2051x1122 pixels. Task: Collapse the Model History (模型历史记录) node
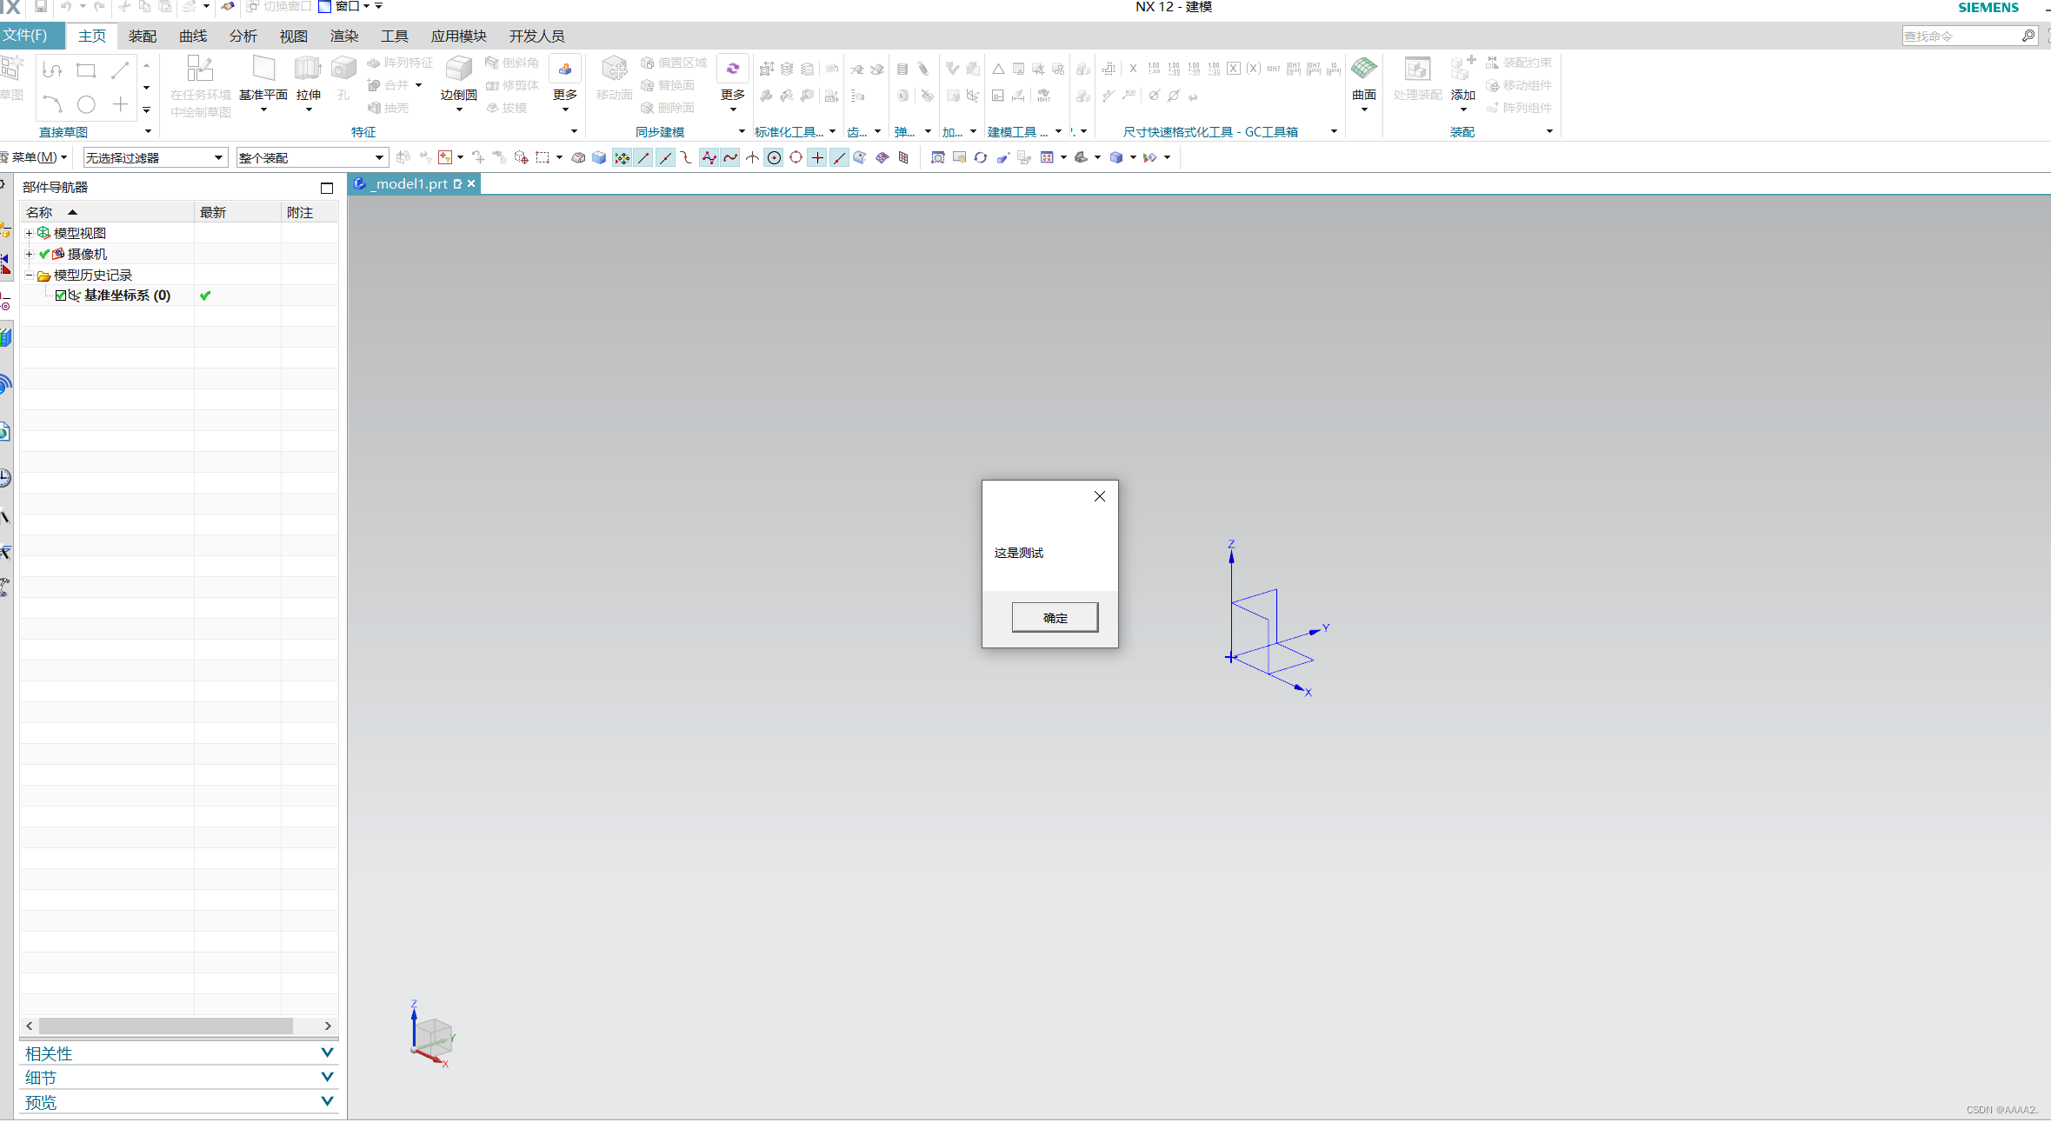pos(29,275)
